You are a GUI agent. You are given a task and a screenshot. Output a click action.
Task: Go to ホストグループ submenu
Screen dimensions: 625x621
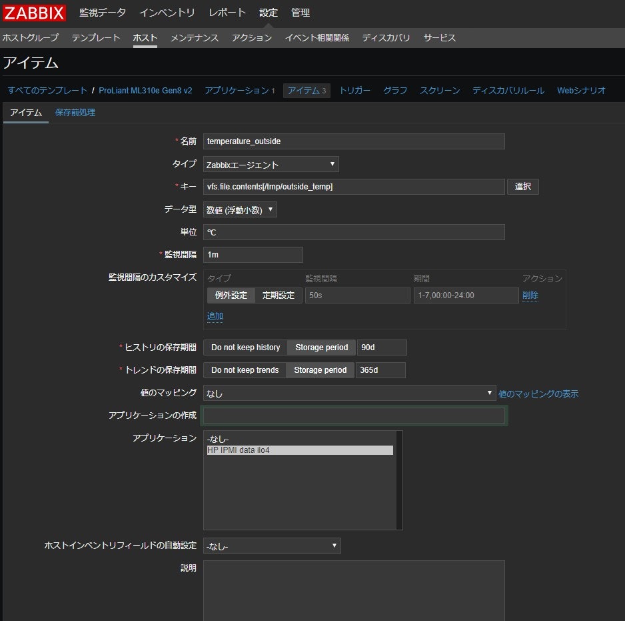pyautogui.click(x=31, y=38)
